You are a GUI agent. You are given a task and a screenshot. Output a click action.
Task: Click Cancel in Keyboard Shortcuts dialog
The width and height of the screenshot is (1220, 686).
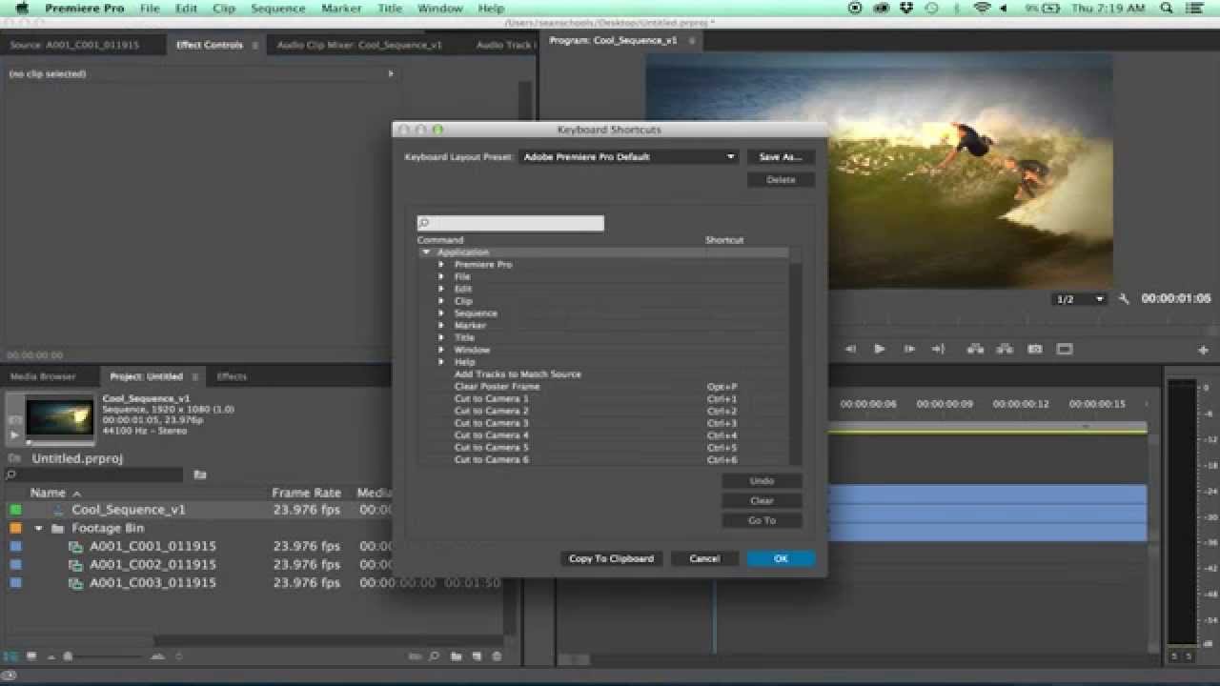click(704, 558)
